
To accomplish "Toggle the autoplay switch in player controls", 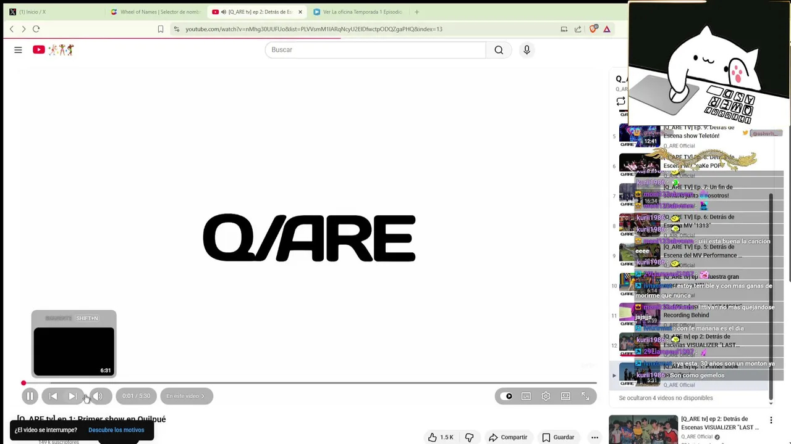I will (x=508, y=396).
